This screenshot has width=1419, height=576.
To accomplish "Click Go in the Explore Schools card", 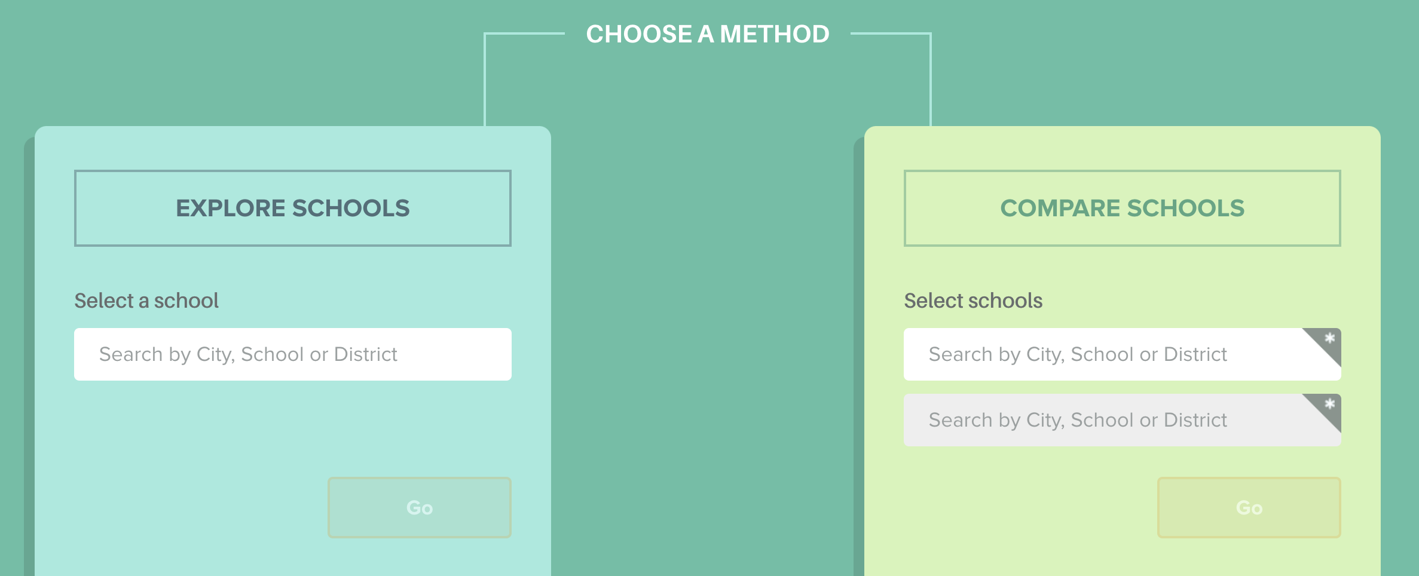I will [420, 507].
